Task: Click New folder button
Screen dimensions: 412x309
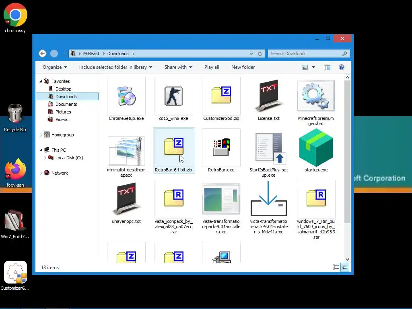Action: (243, 67)
